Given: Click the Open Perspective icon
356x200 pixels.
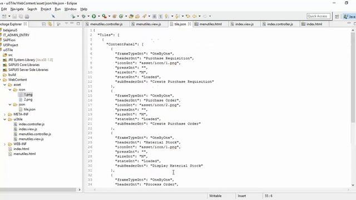Looking at the screenshot, I should coord(337,16).
